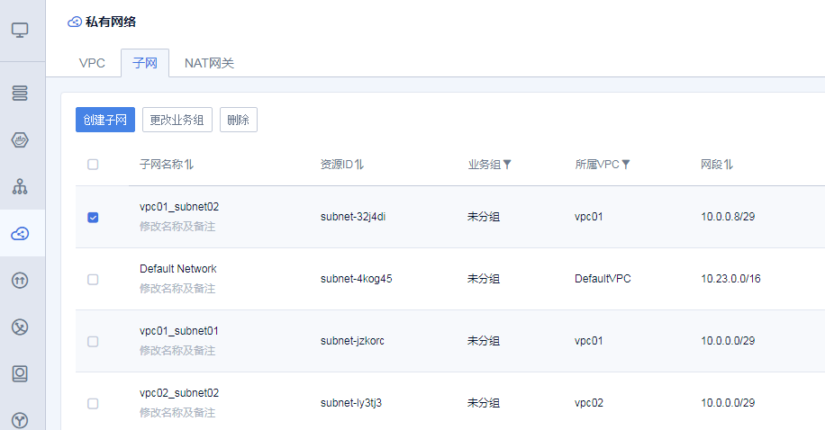The image size is (825, 430).
Task: Open the highlighted cloud network sidebar icon
Action: [x=20, y=234]
